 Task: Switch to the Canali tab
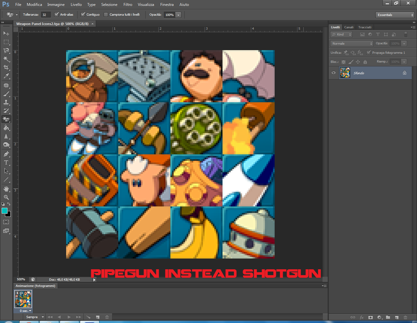tap(349, 27)
